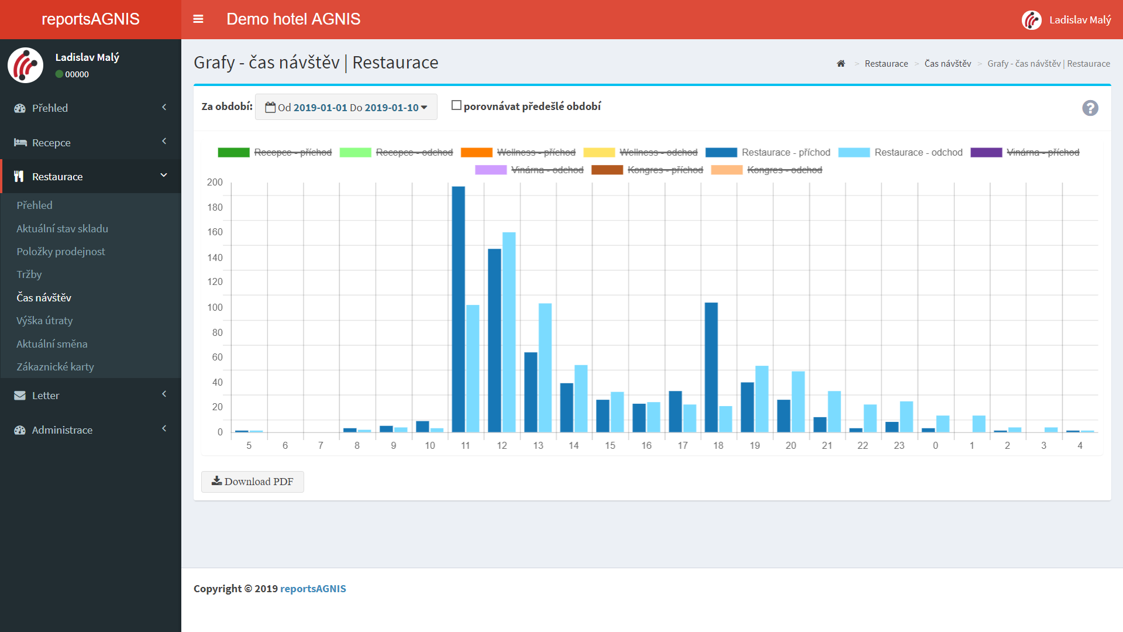This screenshot has height=632, width=1123.
Task: Click the Recepce bed icon
Action: [20, 142]
